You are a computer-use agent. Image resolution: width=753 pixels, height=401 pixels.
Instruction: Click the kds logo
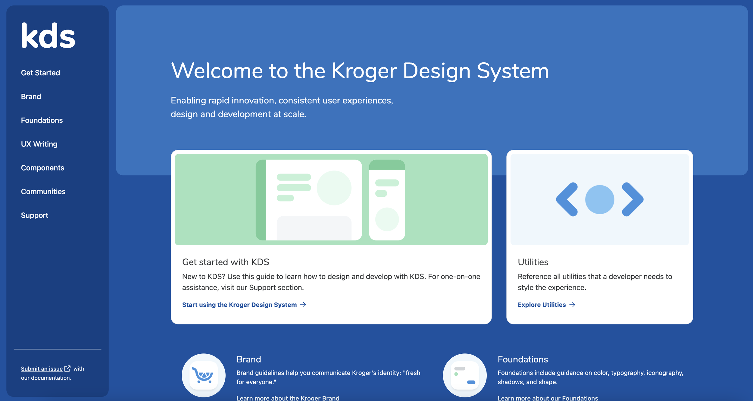(48, 36)
